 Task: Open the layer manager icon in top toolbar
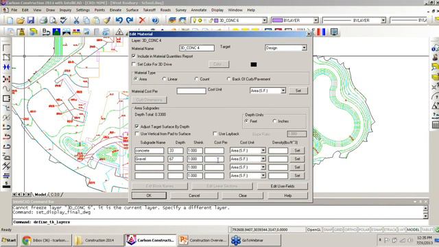tap(172, 21)
